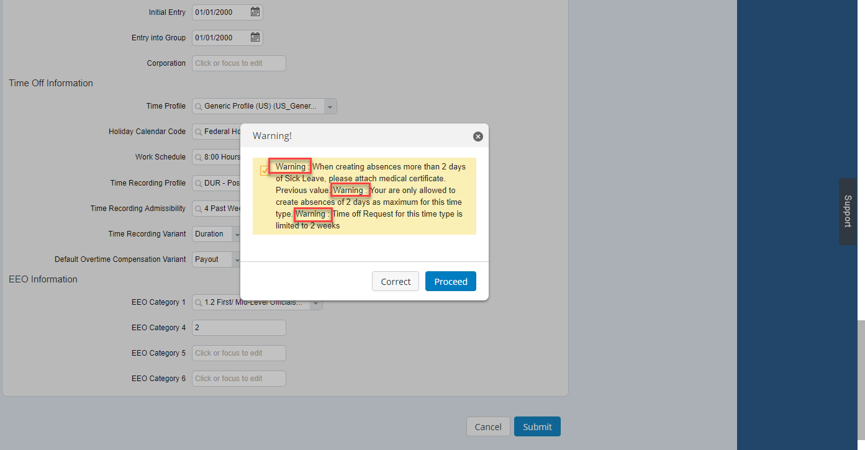The image size is (865, 450).
Task: Click the Work Schedule search icon
Action: (198, 157)
